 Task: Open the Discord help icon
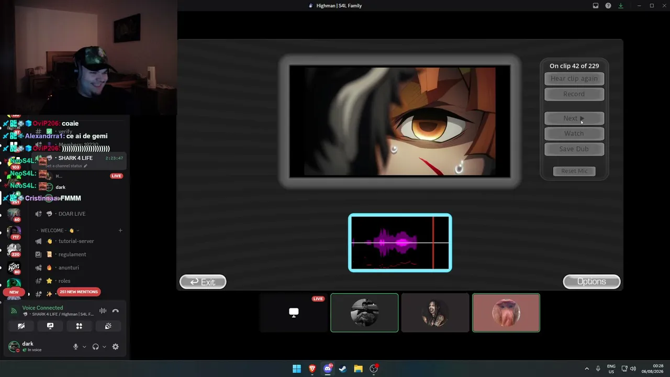pyautogui.click(x=608, y=6)
